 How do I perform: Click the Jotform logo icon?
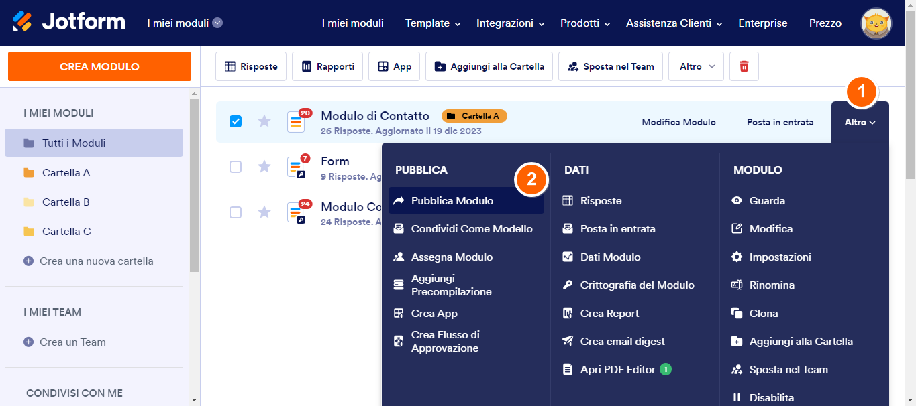click(22, 21)
